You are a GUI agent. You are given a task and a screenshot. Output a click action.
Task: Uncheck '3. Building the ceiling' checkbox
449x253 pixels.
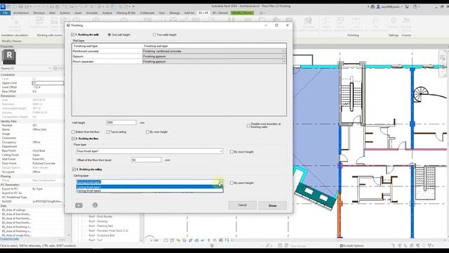(74, 169)
